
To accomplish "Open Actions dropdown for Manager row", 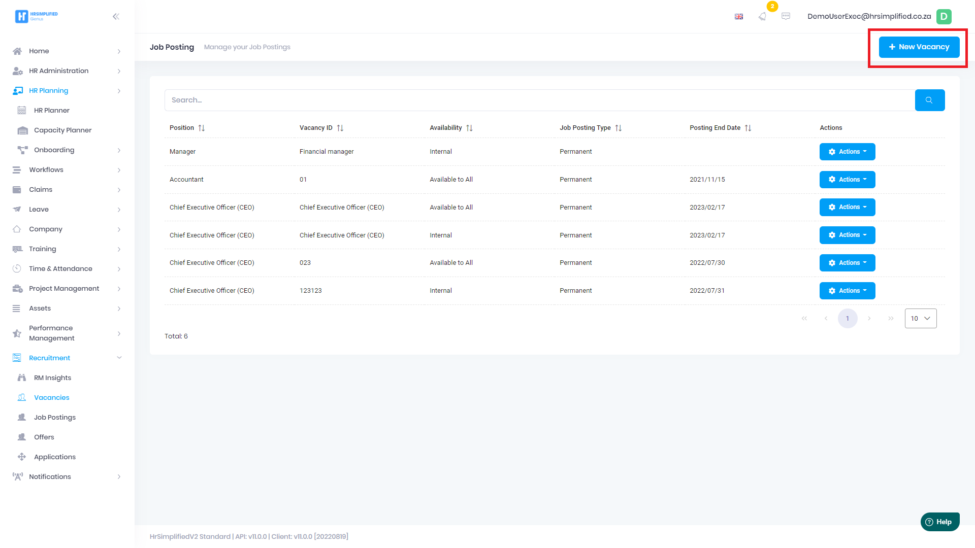I will click(847, 152).
